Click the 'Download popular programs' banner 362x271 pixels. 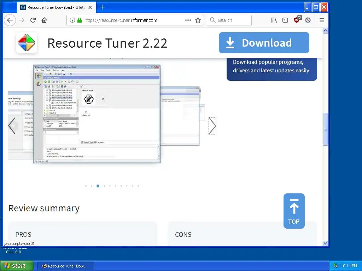click(272, 69)
